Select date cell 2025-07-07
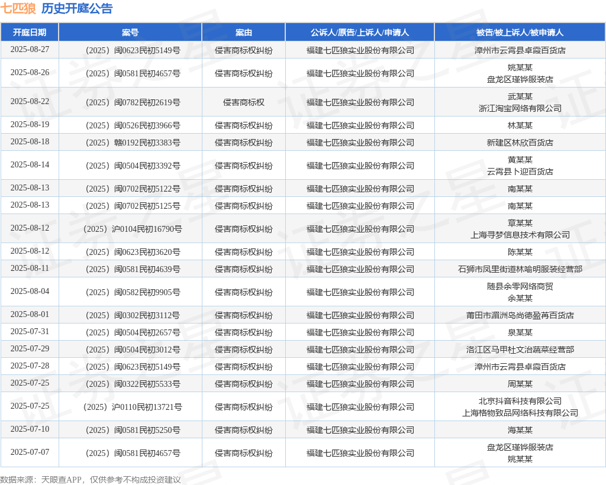This screenshot has height=485, width=606. pos(30,452)
